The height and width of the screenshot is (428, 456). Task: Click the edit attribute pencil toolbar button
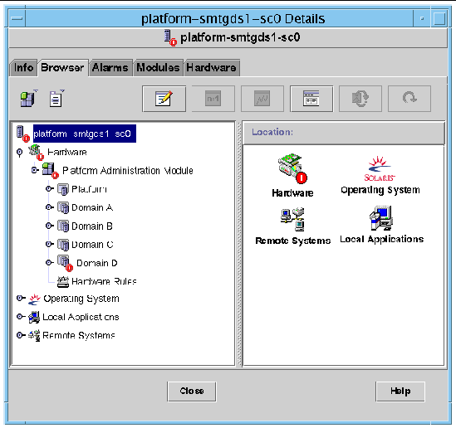(x=164, y=99)
